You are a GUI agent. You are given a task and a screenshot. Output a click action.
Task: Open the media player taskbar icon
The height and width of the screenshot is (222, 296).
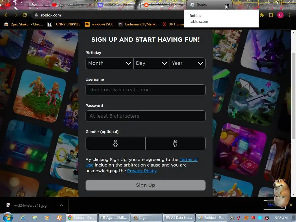(x=47, y=218)
